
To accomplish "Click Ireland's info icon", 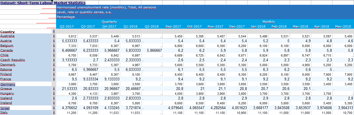I will click(54, 103).
